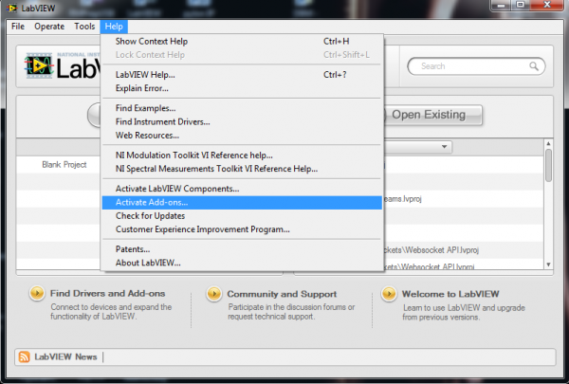Select Activate Add-ons in Help menu
Screen dimensions: 569x384
(x=152, y=202)
